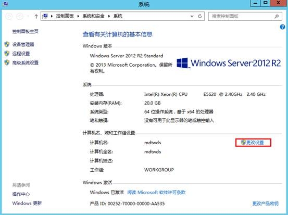This screenshot has height=215, width=288.
Task: Click the up arrow navigation button
Action: (36, 16)
